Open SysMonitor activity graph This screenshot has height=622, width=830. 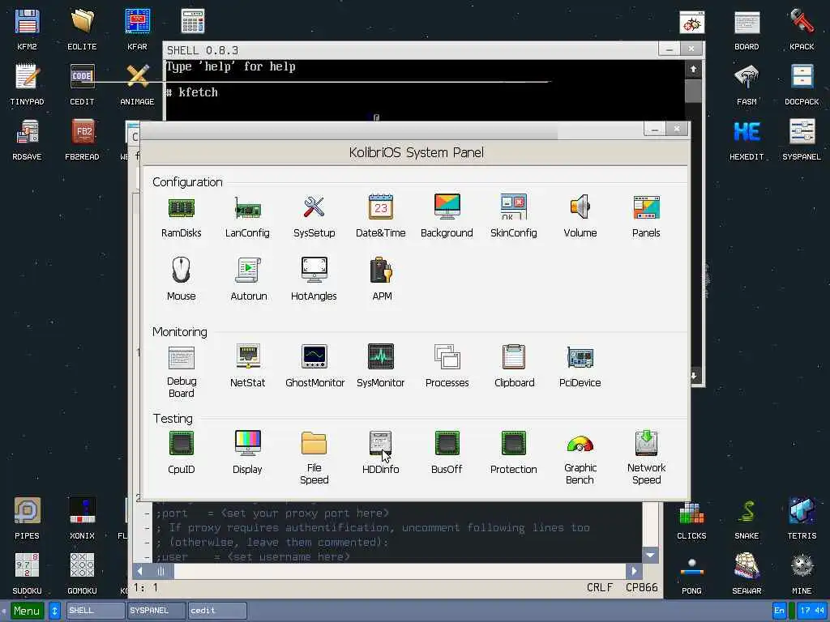coord(381,366)
